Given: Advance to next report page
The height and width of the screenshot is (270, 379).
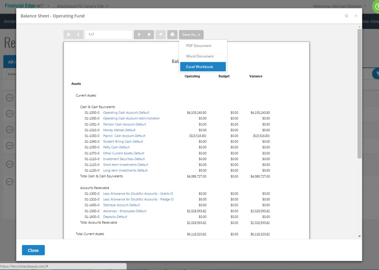Looking at the screenshot, I should pos(139,35).
